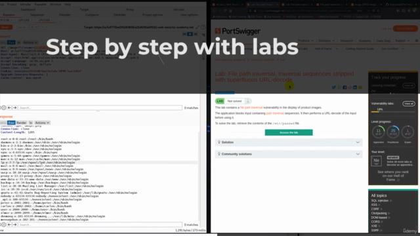Click the bottom search input field
420x236 pixels.
(x=100, y=224)
